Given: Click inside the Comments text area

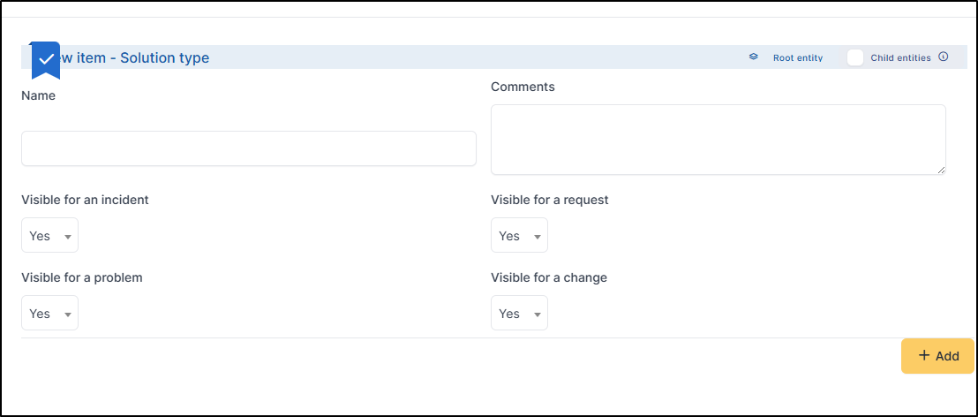Looking at the screenshot, I should click(718, 139).
